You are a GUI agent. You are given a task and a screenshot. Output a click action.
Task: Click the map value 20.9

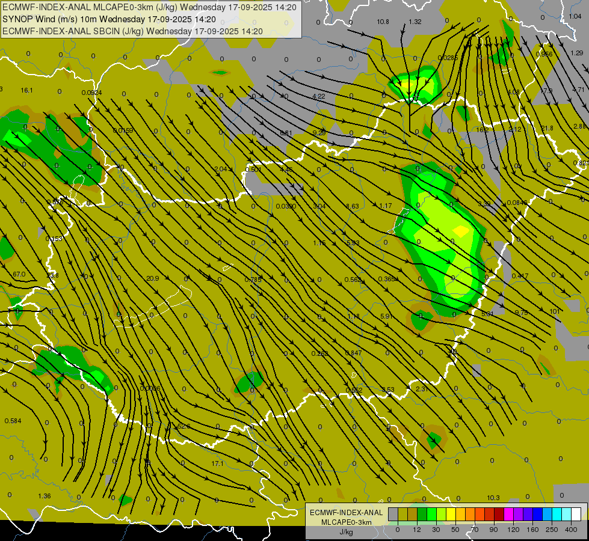pyautogui.click(x=152, y=278)
